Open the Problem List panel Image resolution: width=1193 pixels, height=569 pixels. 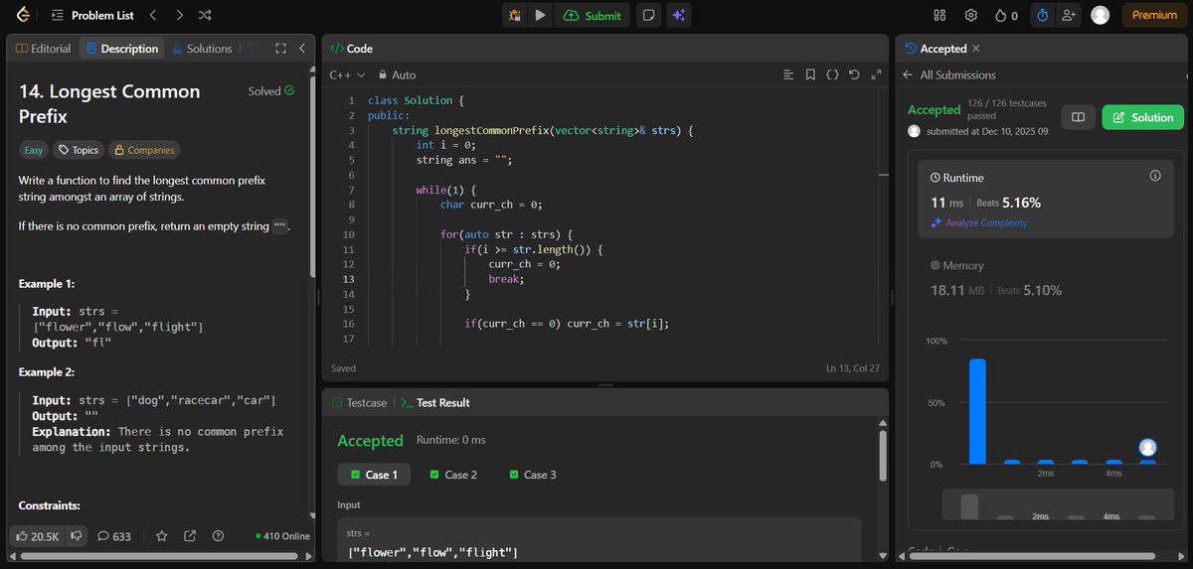(x=92, y=15)
